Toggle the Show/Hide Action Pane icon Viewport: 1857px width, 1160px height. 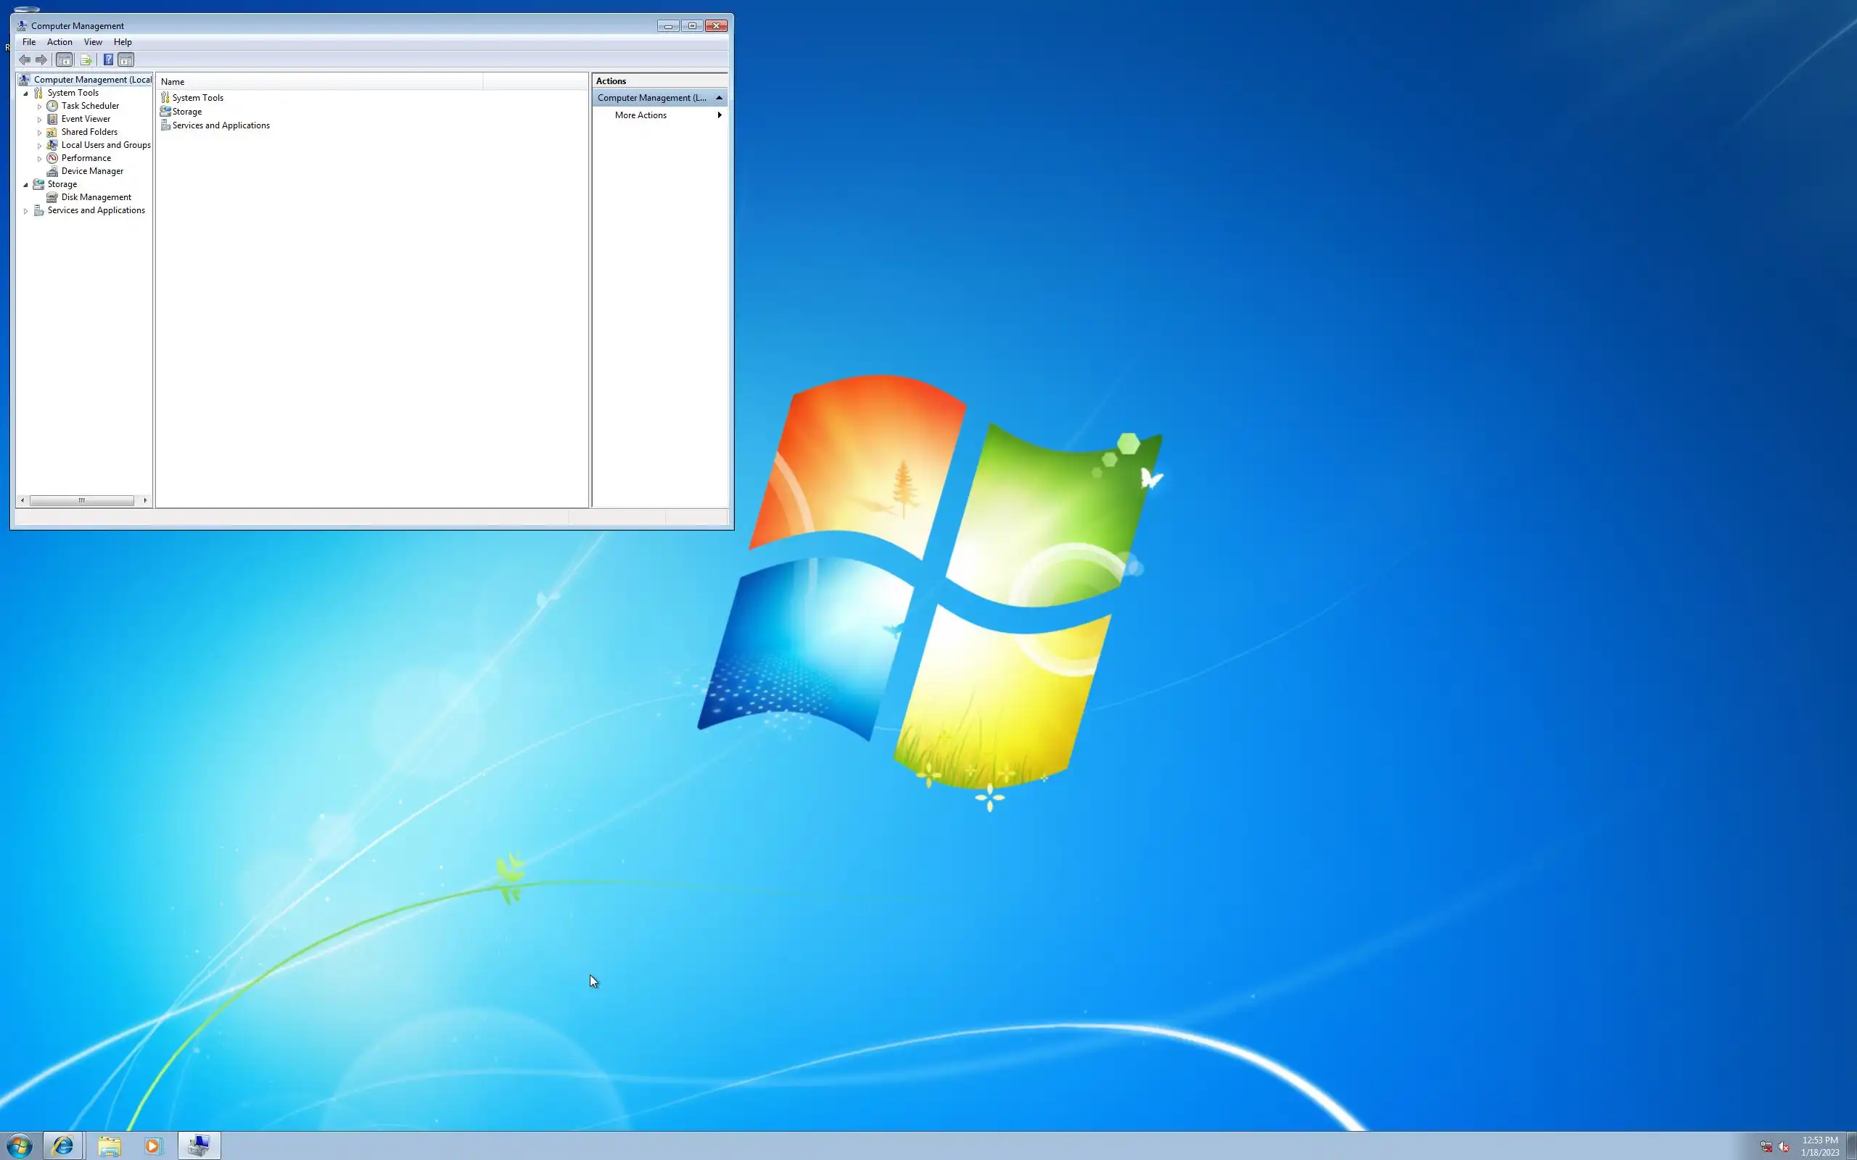[127, 60]
